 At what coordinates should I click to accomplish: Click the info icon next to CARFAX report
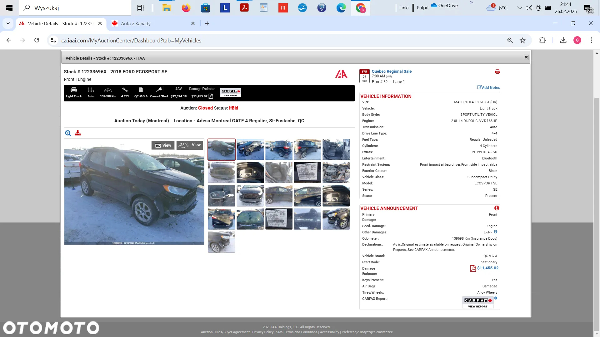point(496,298)
